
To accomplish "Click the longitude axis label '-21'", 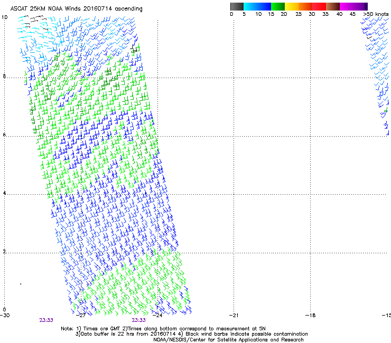I will click(234, 316).
